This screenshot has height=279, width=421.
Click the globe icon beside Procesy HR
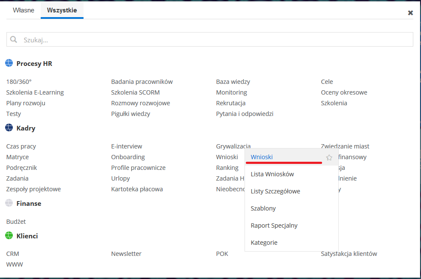point(9,63)
